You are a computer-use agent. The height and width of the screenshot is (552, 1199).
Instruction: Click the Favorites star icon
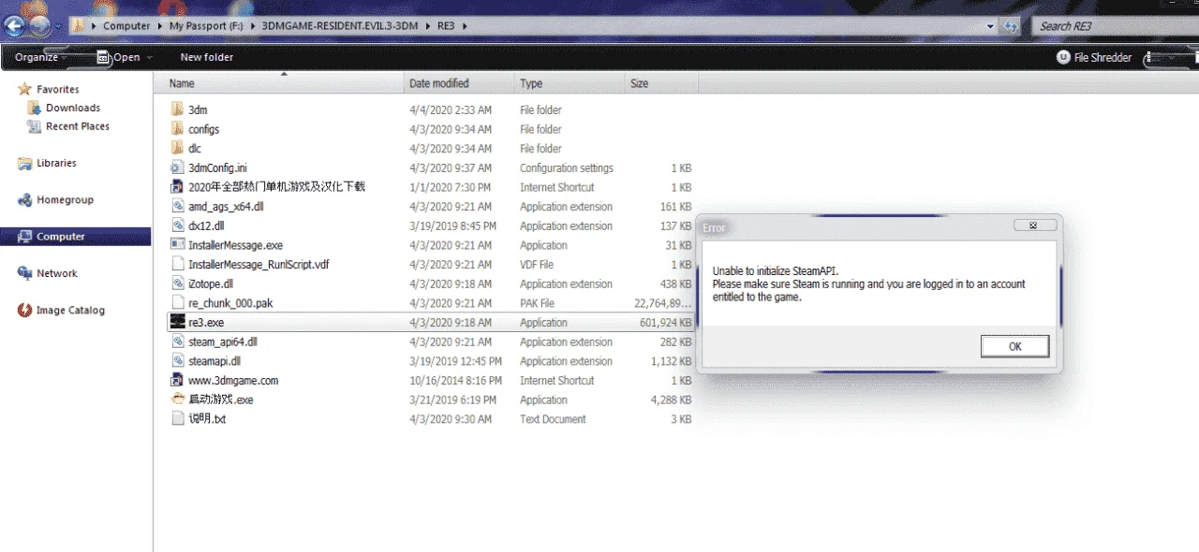(24, 89)
